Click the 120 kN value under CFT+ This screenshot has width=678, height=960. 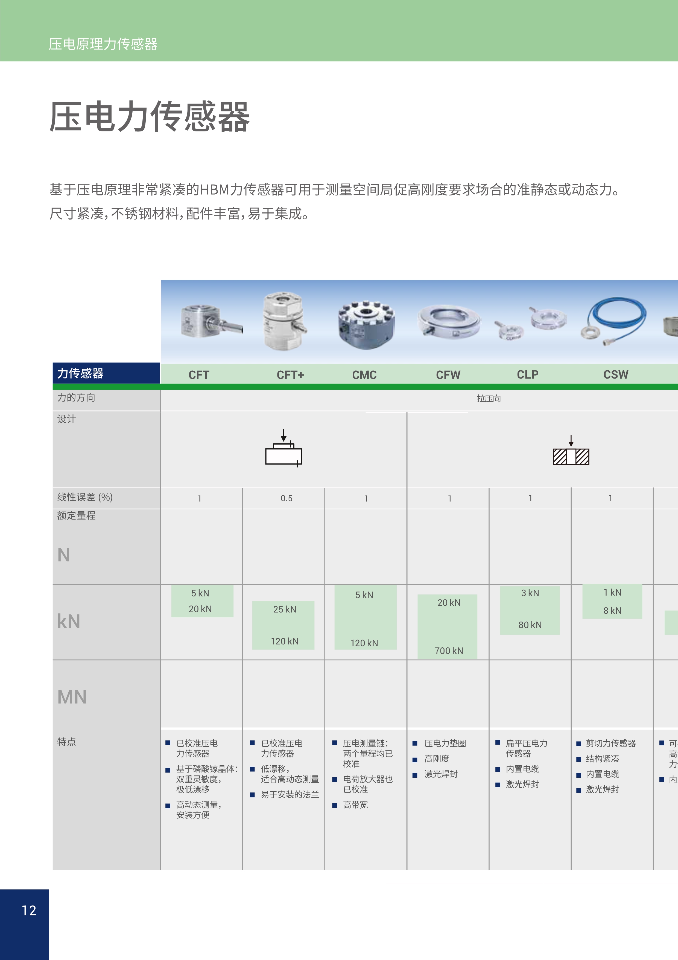(285, 641)
